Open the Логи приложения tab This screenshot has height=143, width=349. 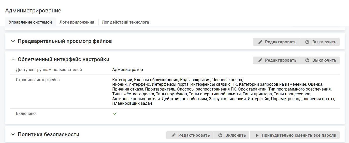coord(77,22)
